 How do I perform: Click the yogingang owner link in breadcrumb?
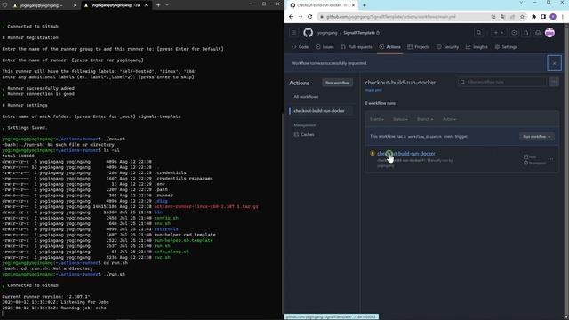click(x=327, y=33)
